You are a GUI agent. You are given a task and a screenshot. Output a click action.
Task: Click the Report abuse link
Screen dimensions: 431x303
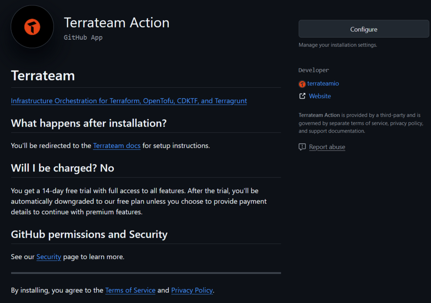point(327,147)
